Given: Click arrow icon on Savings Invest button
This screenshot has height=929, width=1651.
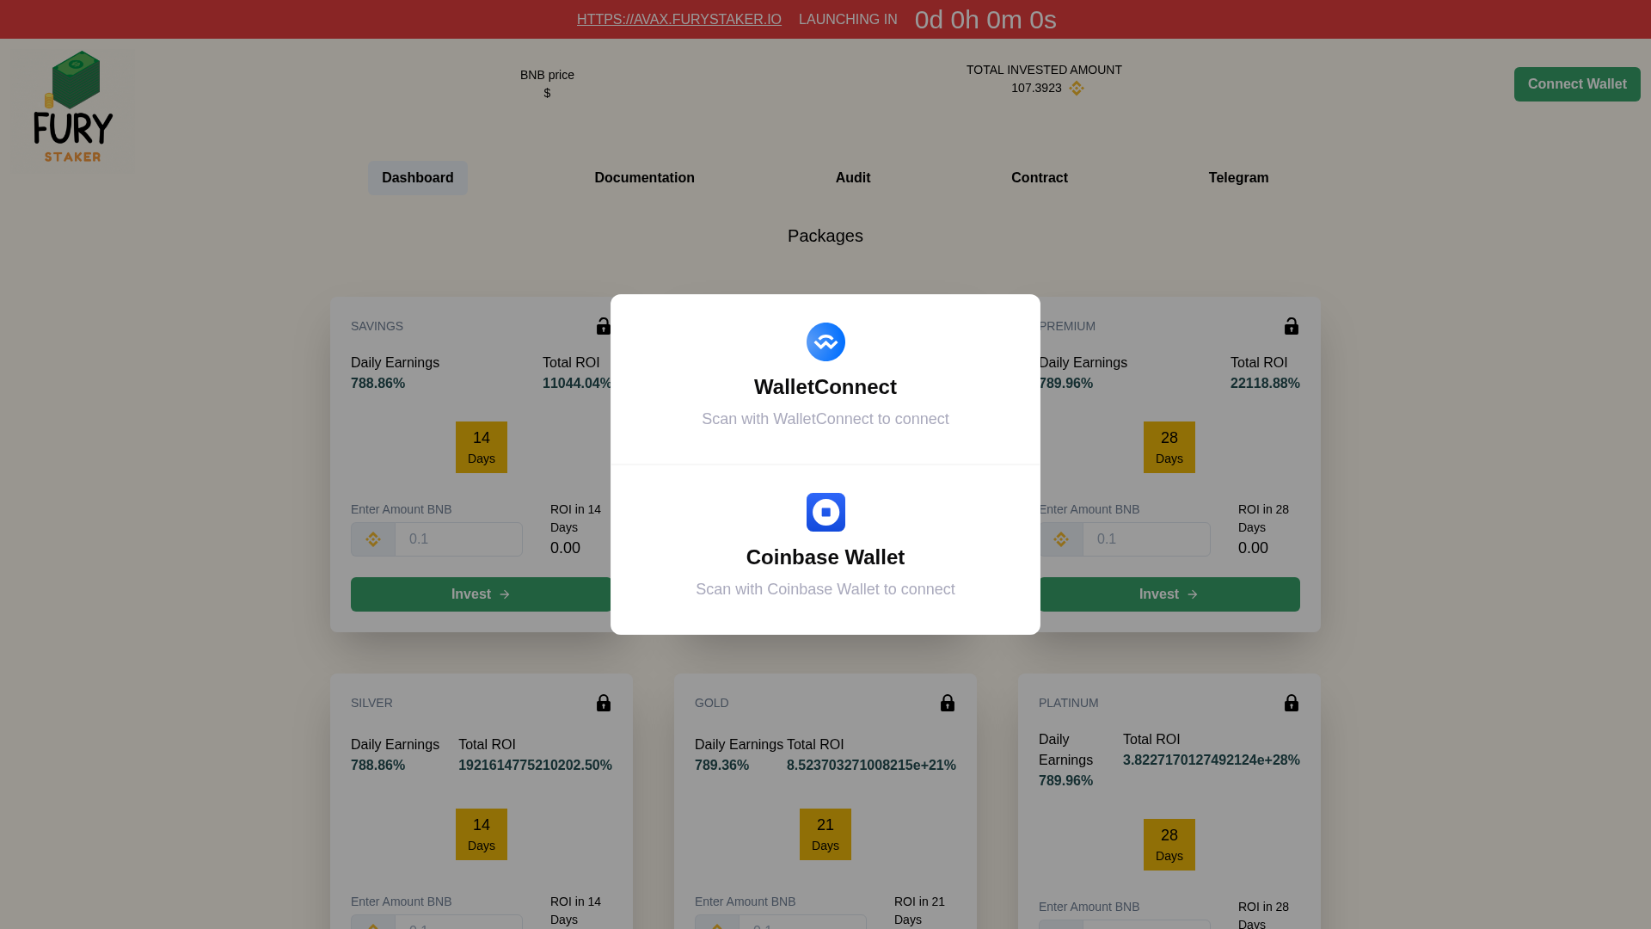Looking at the screenshot, I should click(505, 594).
